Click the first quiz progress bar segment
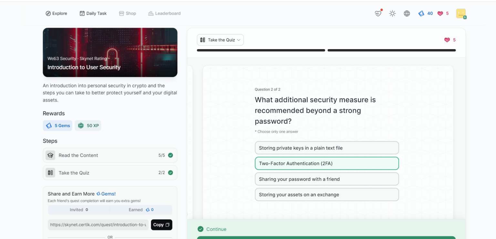The height and width of the screenshot is (239, 496). [261, 50]
